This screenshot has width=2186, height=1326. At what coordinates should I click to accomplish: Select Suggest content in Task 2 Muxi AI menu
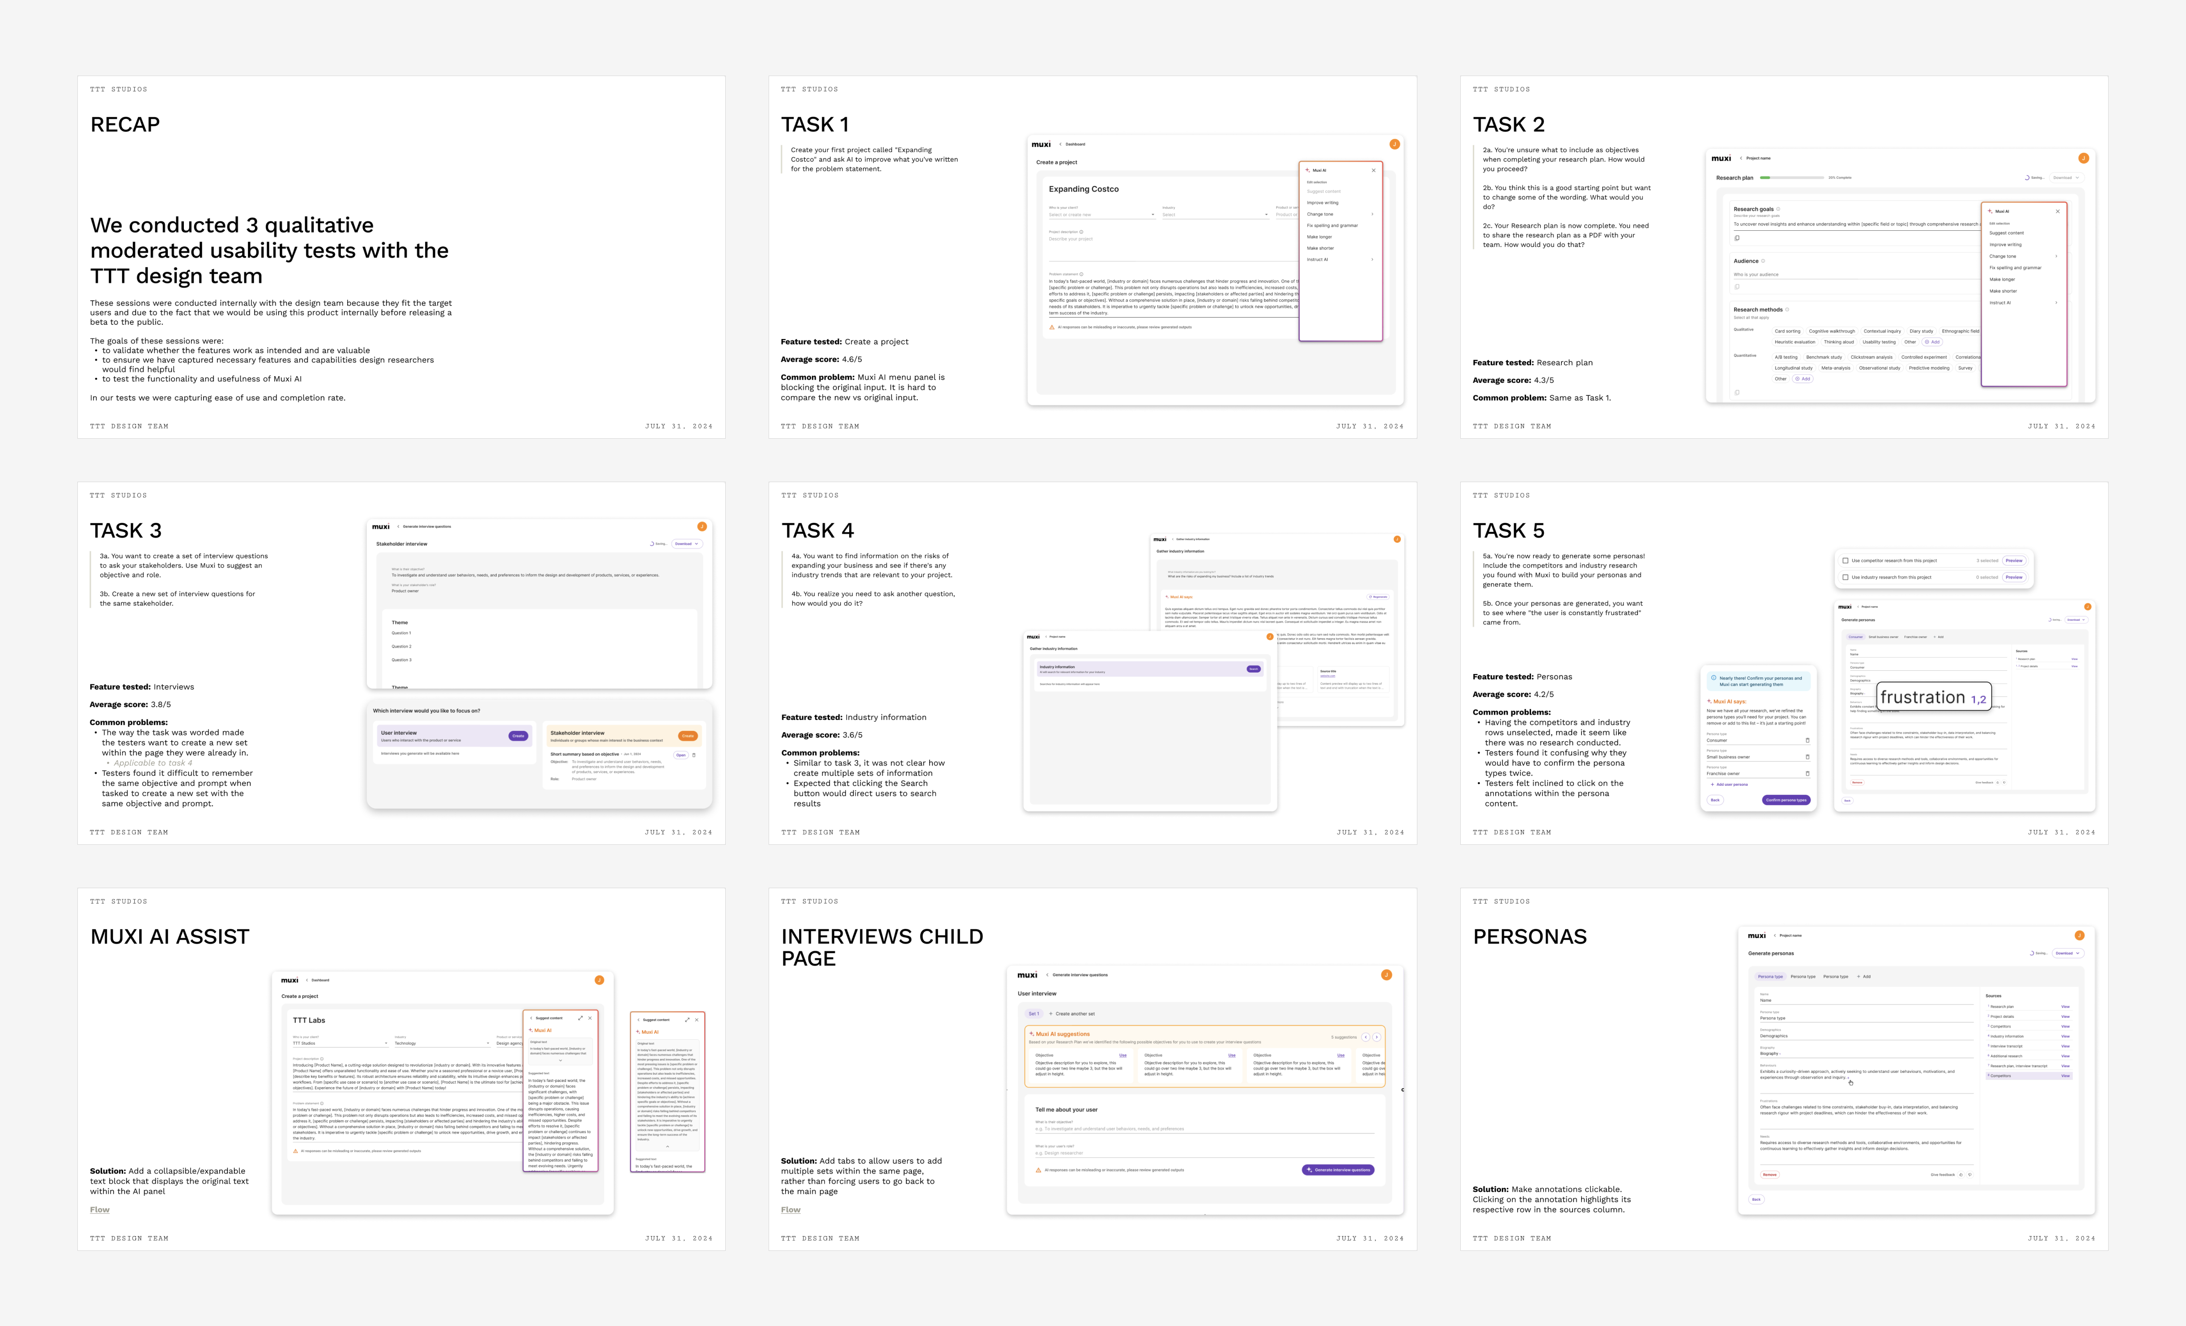pos(2006,233)
